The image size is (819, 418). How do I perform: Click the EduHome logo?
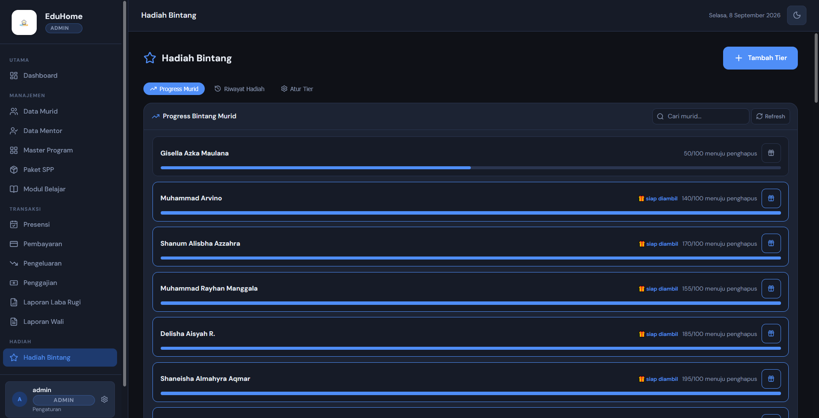[24, 22]
